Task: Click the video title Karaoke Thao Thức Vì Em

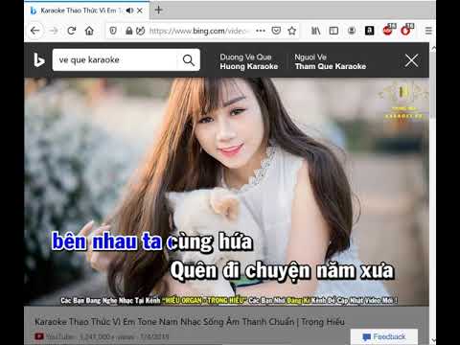Action: point(190,322)
